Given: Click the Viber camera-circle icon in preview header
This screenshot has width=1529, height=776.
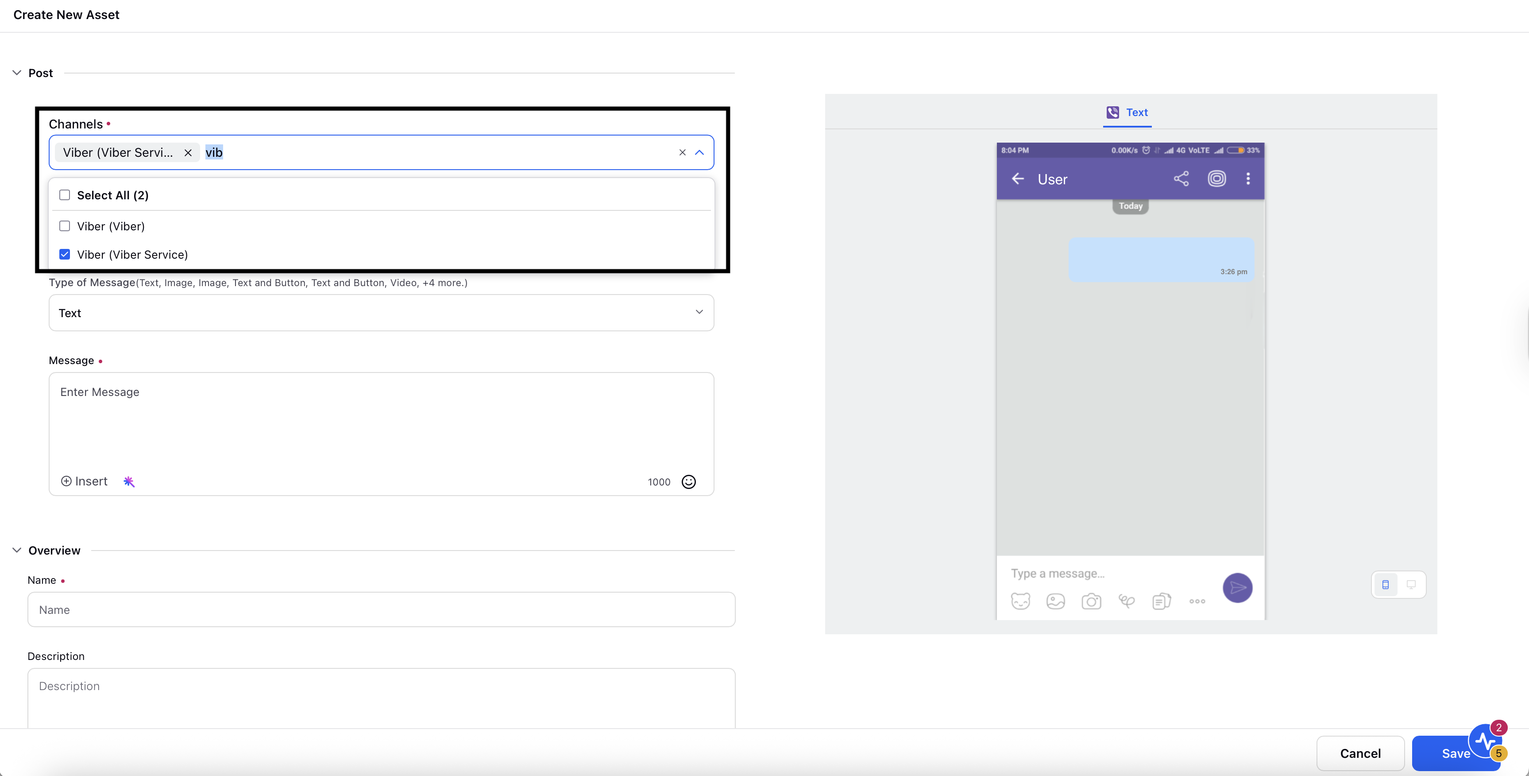Looking at the screenshot, I should coord(1217,178).
